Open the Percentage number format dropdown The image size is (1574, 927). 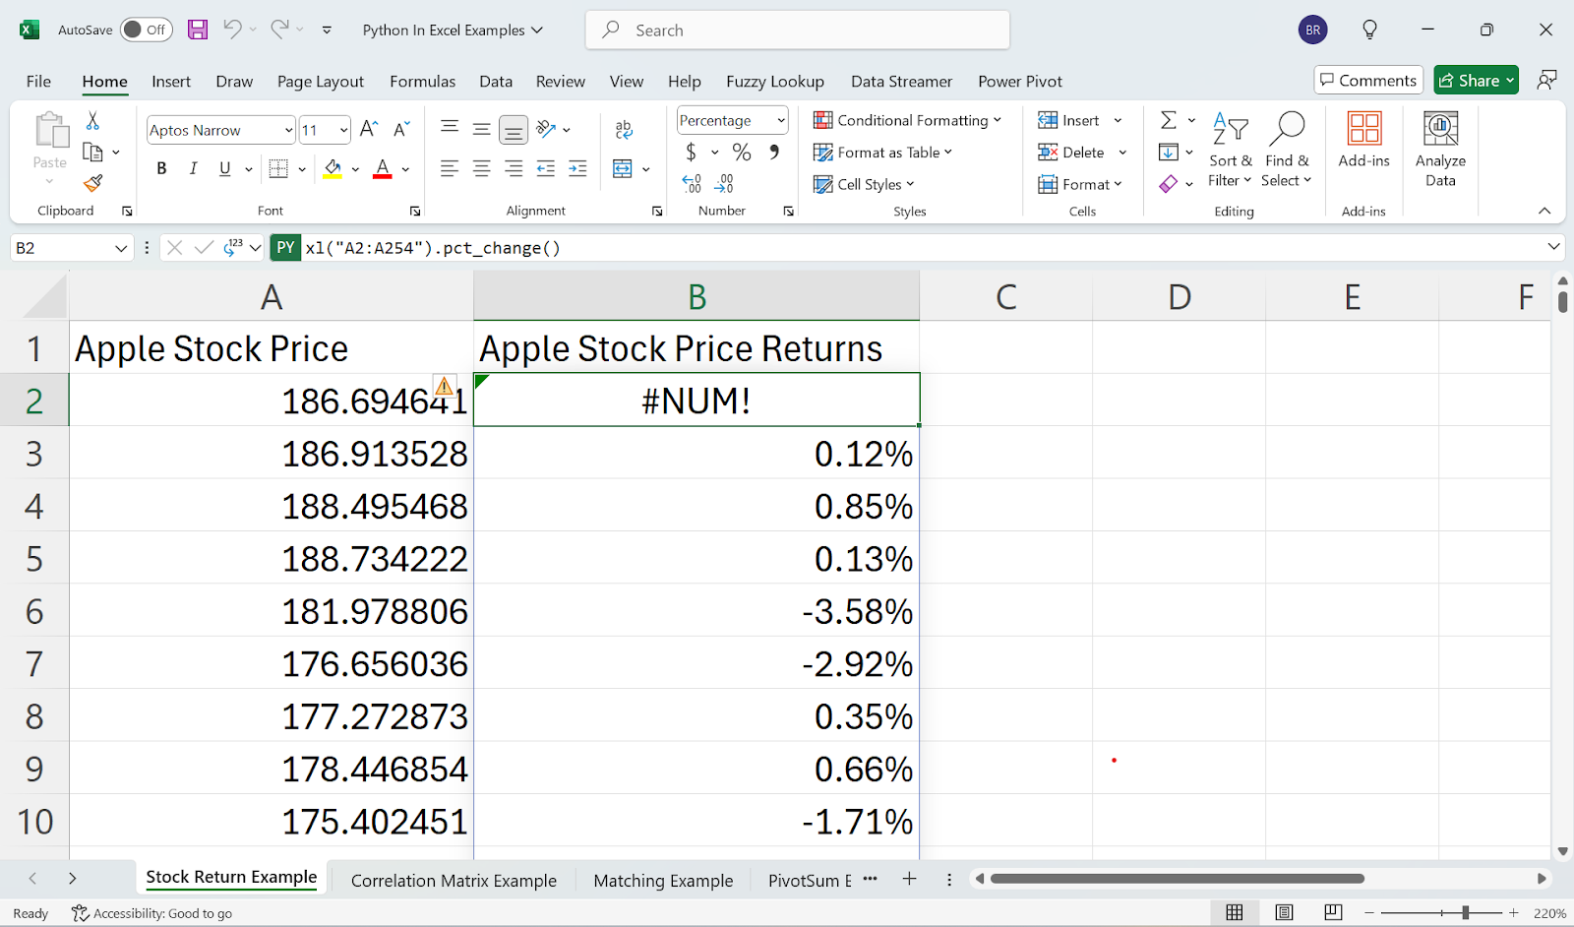point(781,120)
